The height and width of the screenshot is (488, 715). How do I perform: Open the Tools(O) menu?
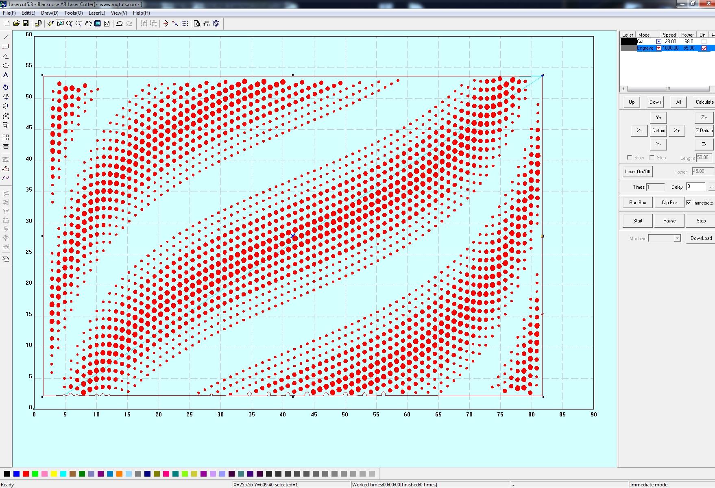[73, 13]
